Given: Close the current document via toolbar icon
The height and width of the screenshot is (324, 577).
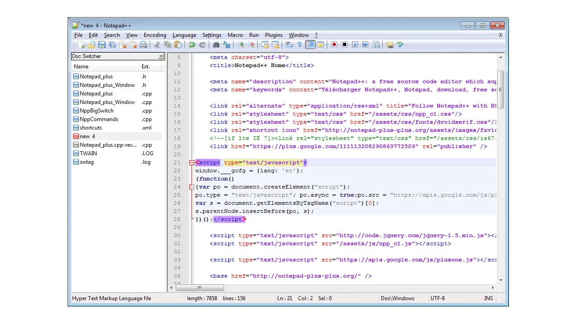Looking at the screenshot, I should tap(123, 45).
